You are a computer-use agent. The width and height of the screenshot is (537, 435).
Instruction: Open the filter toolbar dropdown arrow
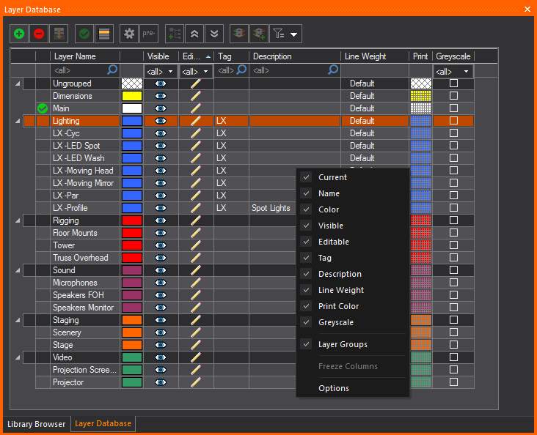pos(294,34)
